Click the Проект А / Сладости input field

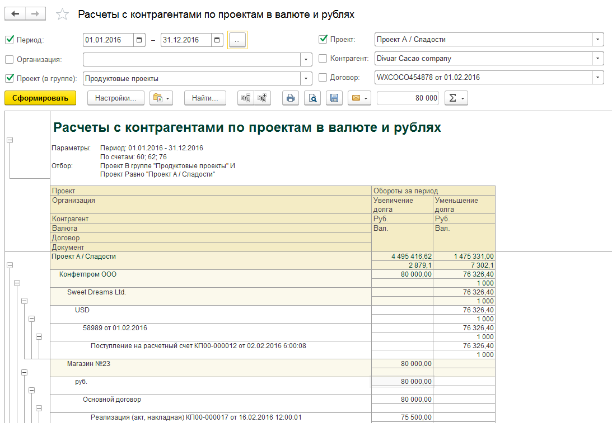[483, 39]
